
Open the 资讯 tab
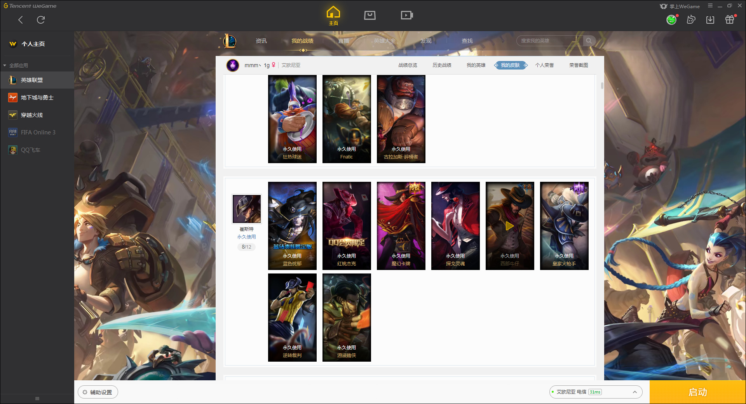tap(261, 41)
